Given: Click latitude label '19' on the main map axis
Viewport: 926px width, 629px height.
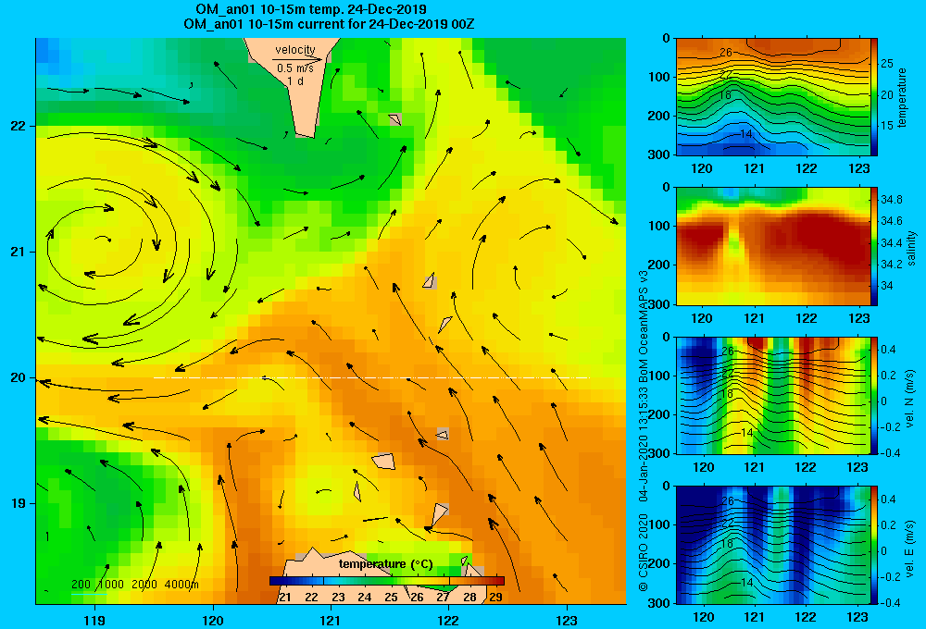Looking at the screenshot, I should [x=18, y=503].
